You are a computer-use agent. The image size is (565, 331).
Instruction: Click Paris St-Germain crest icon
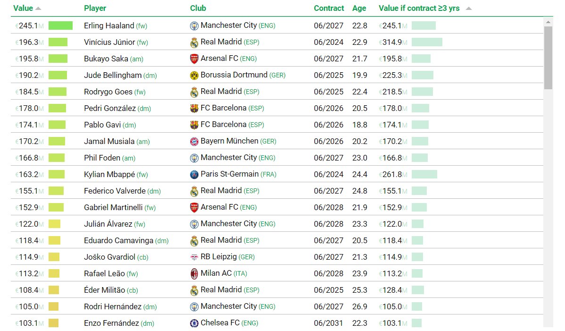(x=194, y=175)
